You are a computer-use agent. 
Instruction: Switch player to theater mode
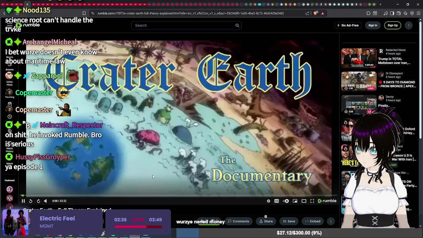[x=304, y=201]
